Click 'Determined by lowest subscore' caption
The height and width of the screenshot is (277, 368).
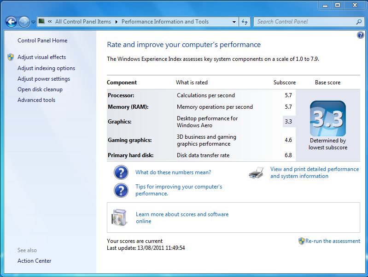click(328, 144)
